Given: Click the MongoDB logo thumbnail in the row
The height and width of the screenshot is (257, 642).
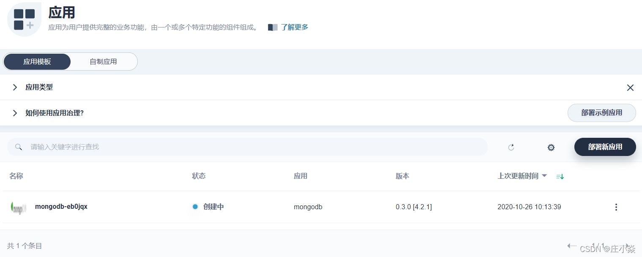Looking at the screenshot, I should point(19,207).
